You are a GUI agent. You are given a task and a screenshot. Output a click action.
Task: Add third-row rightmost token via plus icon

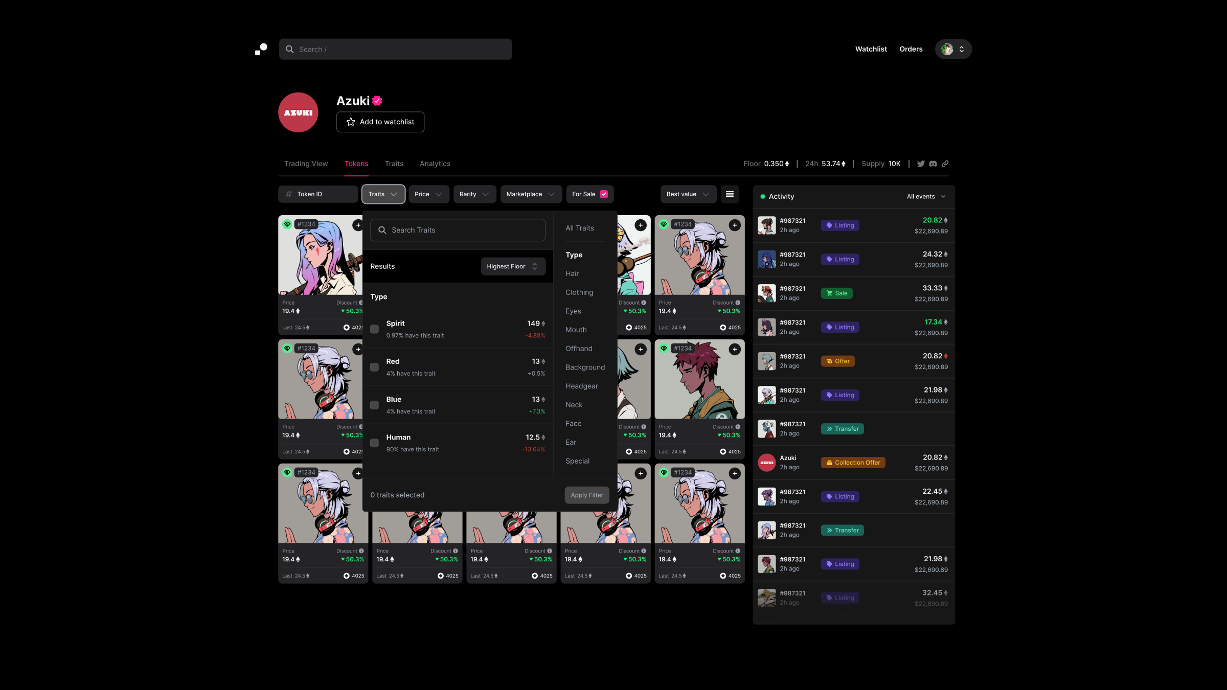[x=735, y=473]
